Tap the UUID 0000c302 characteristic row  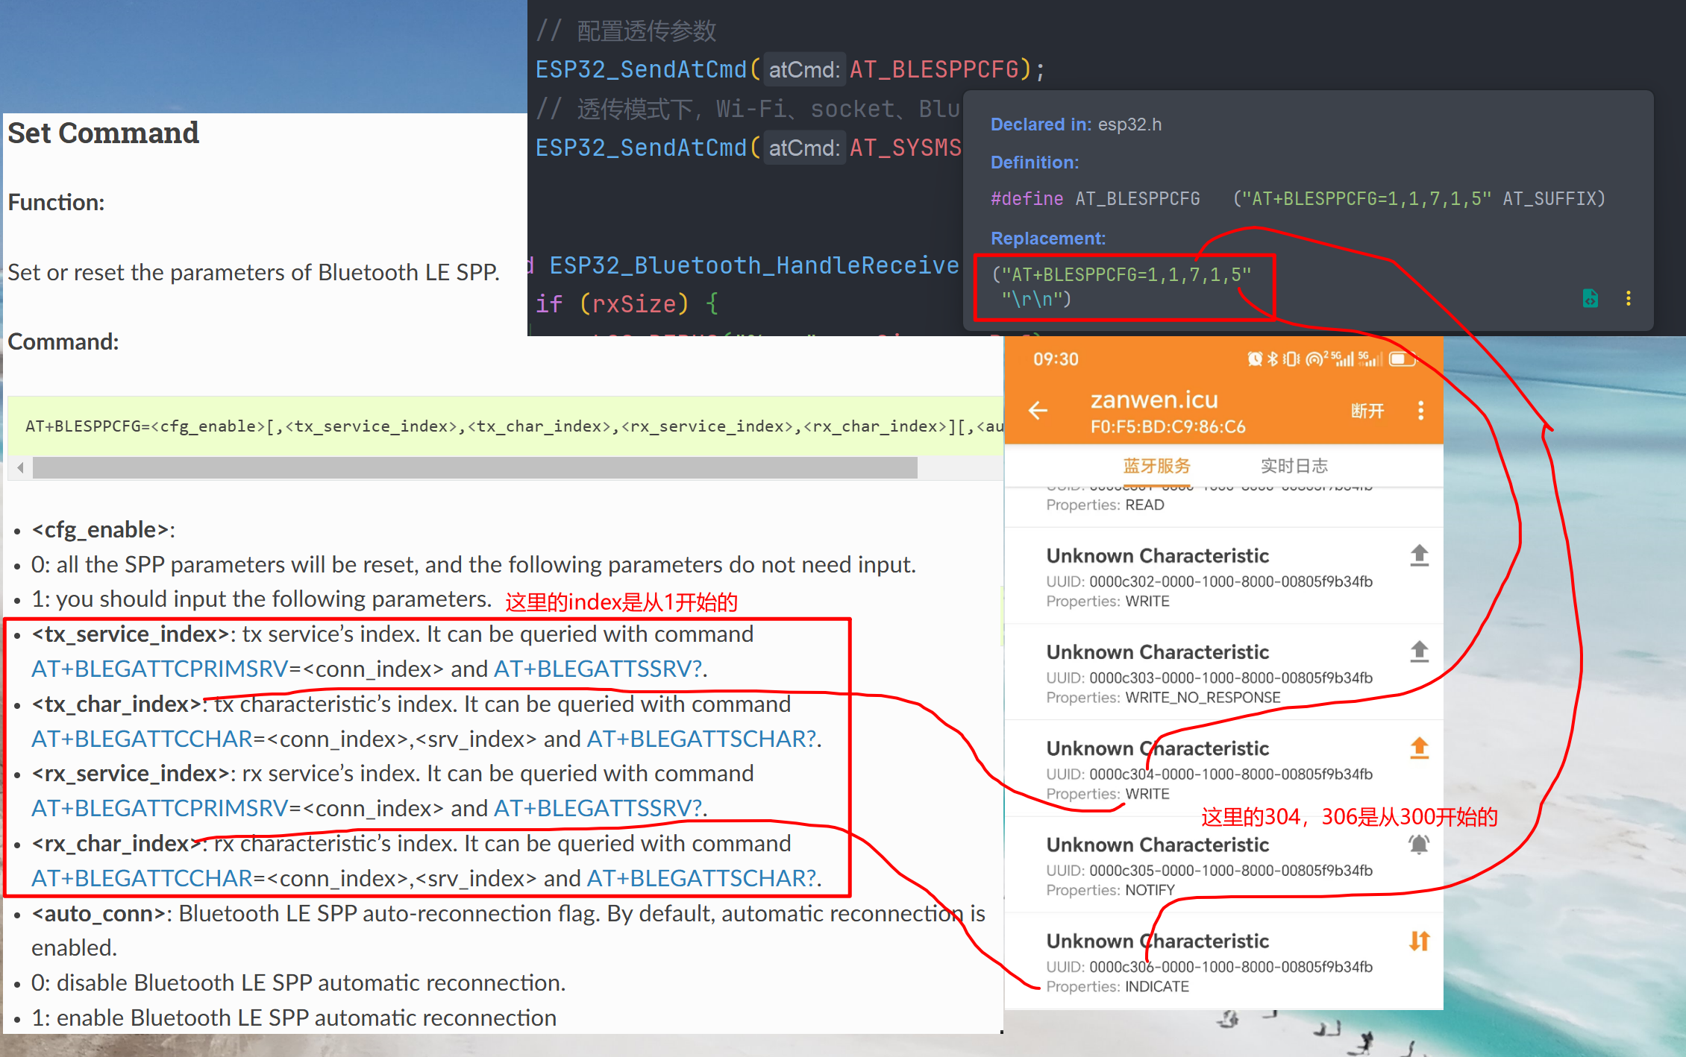[1223, 576]
